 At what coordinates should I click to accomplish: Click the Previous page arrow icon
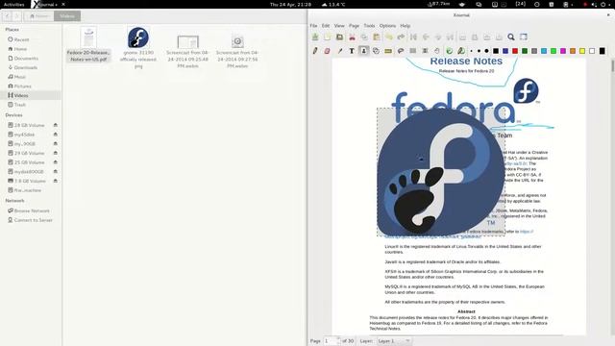pyautogui.click(x=426, y=37)
